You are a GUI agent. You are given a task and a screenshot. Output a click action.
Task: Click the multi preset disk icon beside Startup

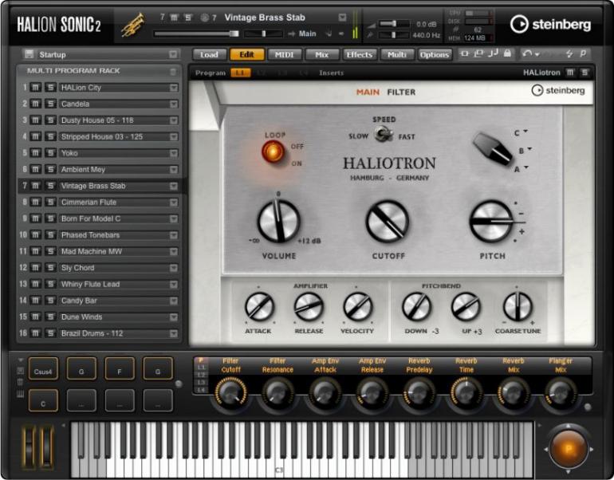click(29, 54)
